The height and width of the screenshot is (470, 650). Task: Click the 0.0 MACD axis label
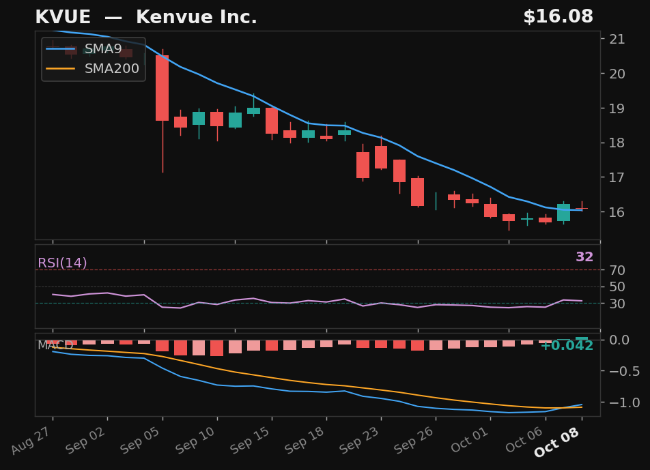(x=619, y=340)
